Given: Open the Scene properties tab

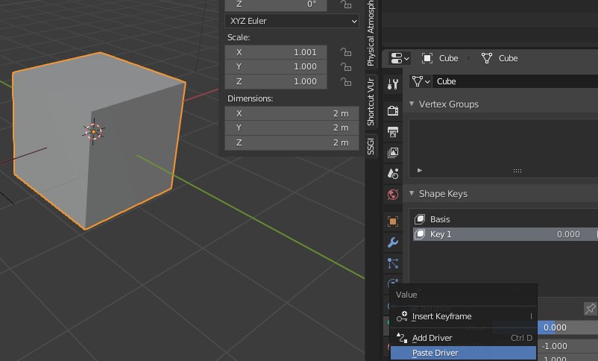Looking at the screenshot, I should coord(392,174).
